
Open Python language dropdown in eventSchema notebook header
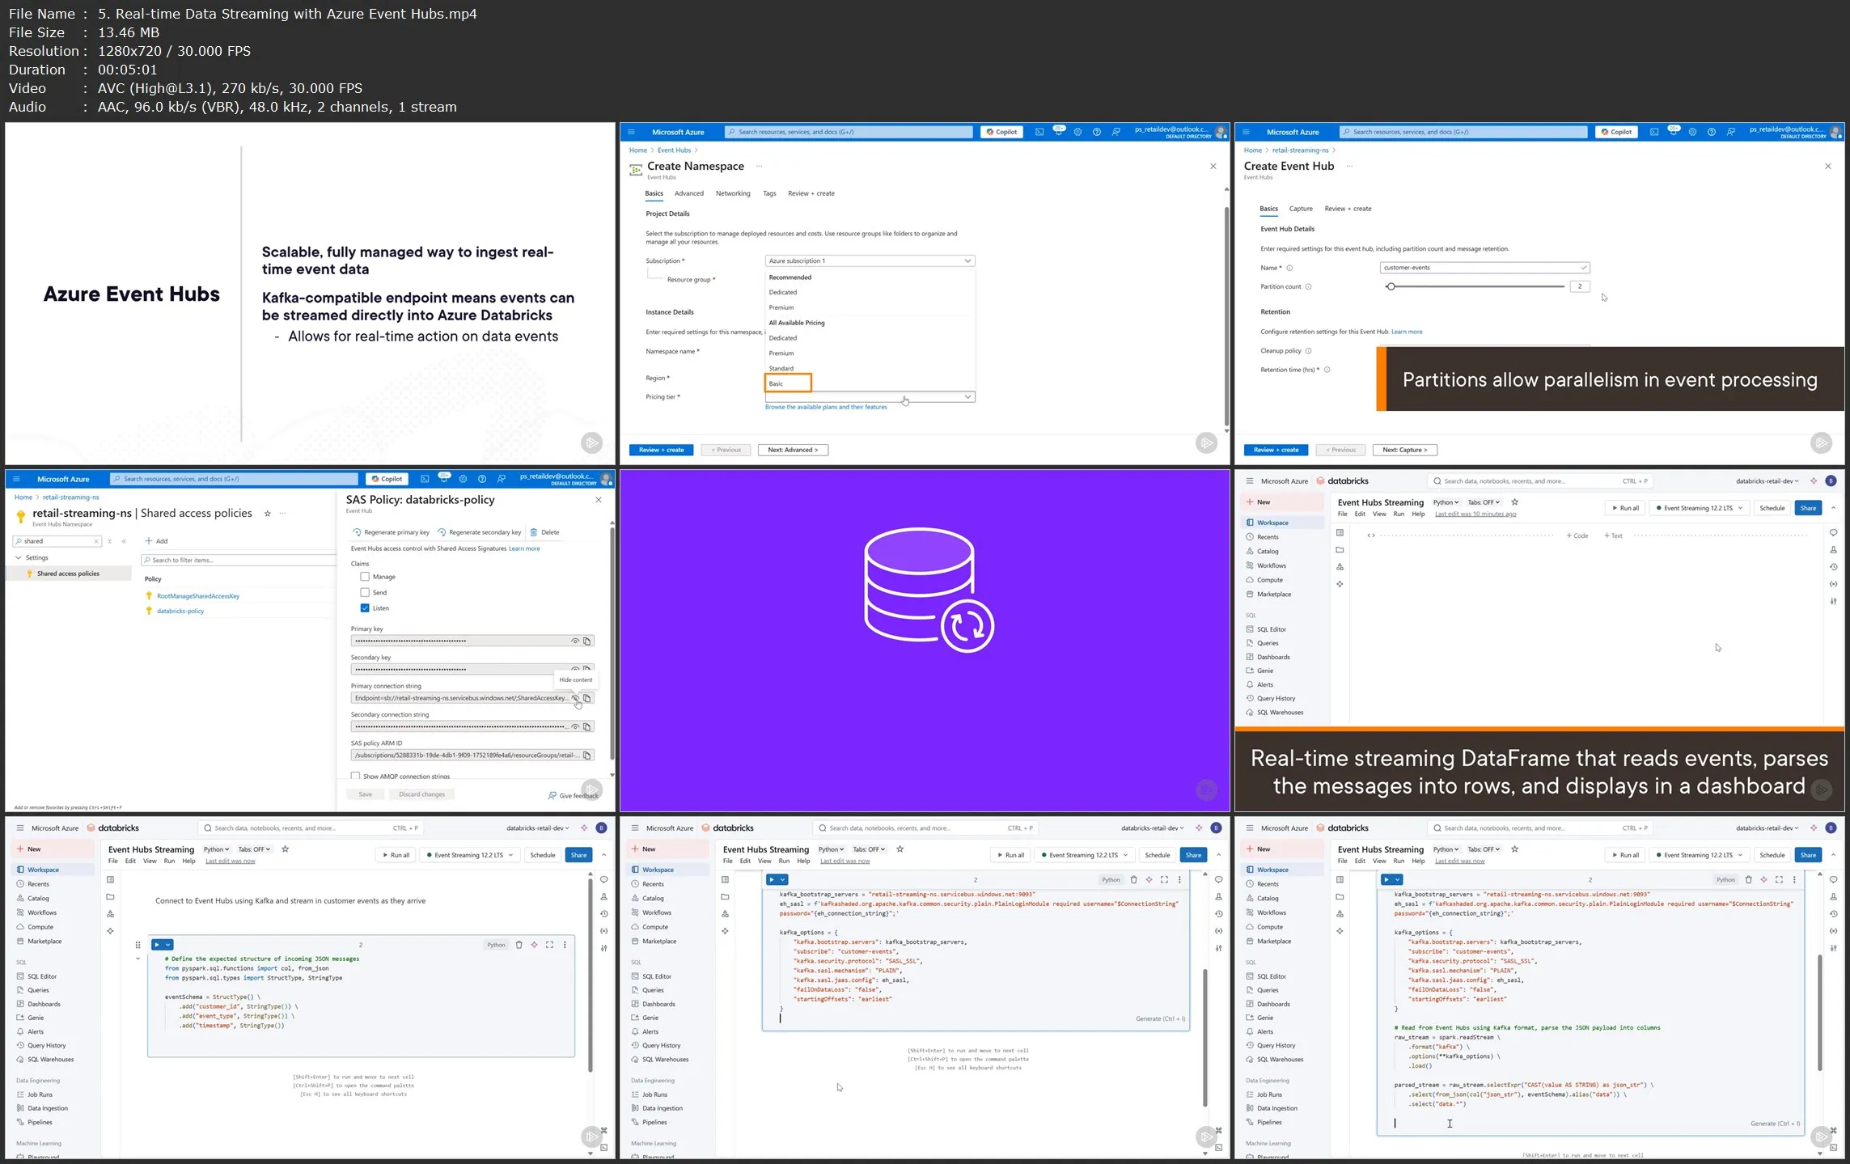coord(216,850)
